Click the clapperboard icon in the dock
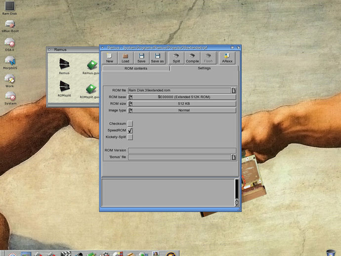This screenshot has width=341, height=256. click(x=66, y=254)
